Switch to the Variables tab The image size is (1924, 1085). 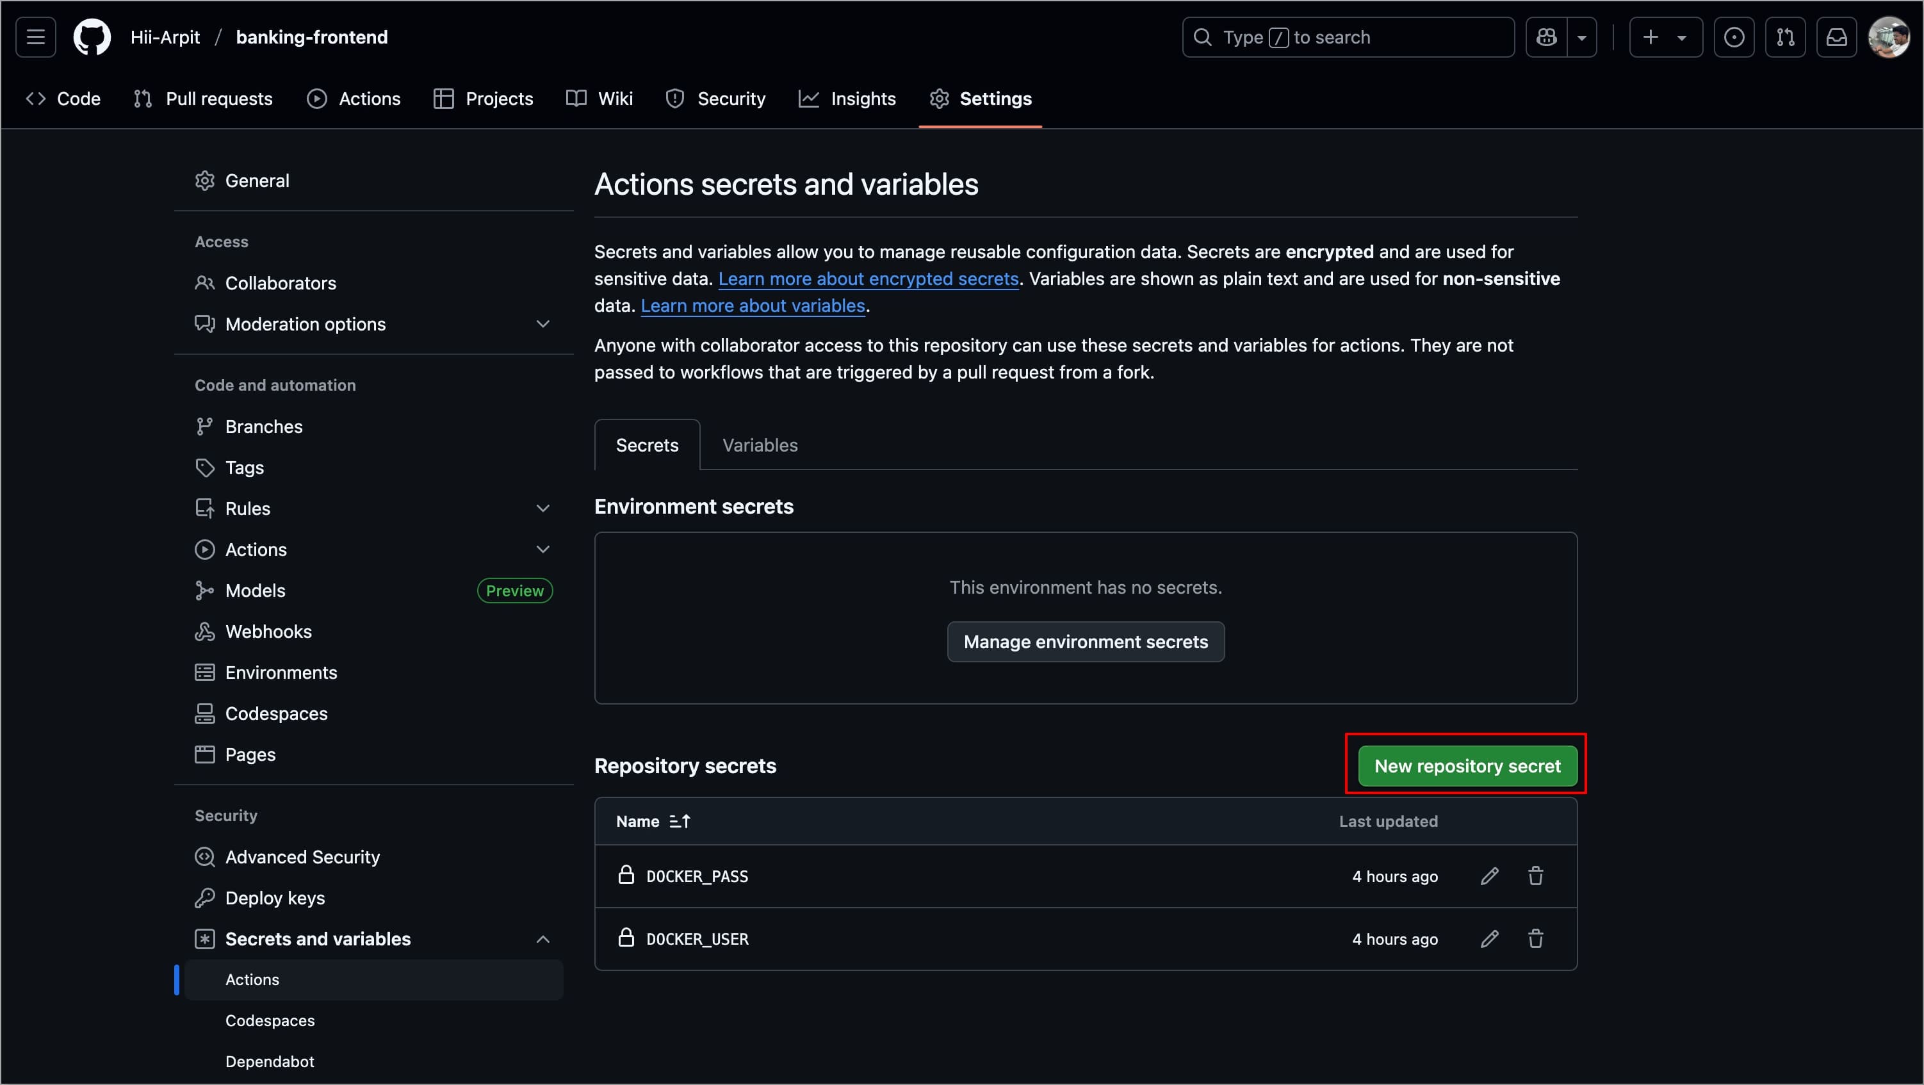coord(760,445)
